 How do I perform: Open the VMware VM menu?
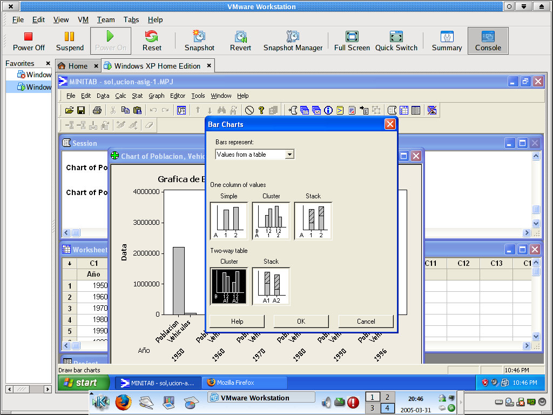point(83,20)
